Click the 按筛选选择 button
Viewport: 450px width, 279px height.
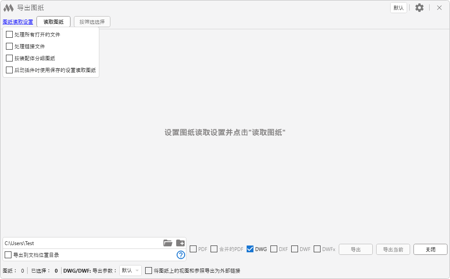pos(92,22)
